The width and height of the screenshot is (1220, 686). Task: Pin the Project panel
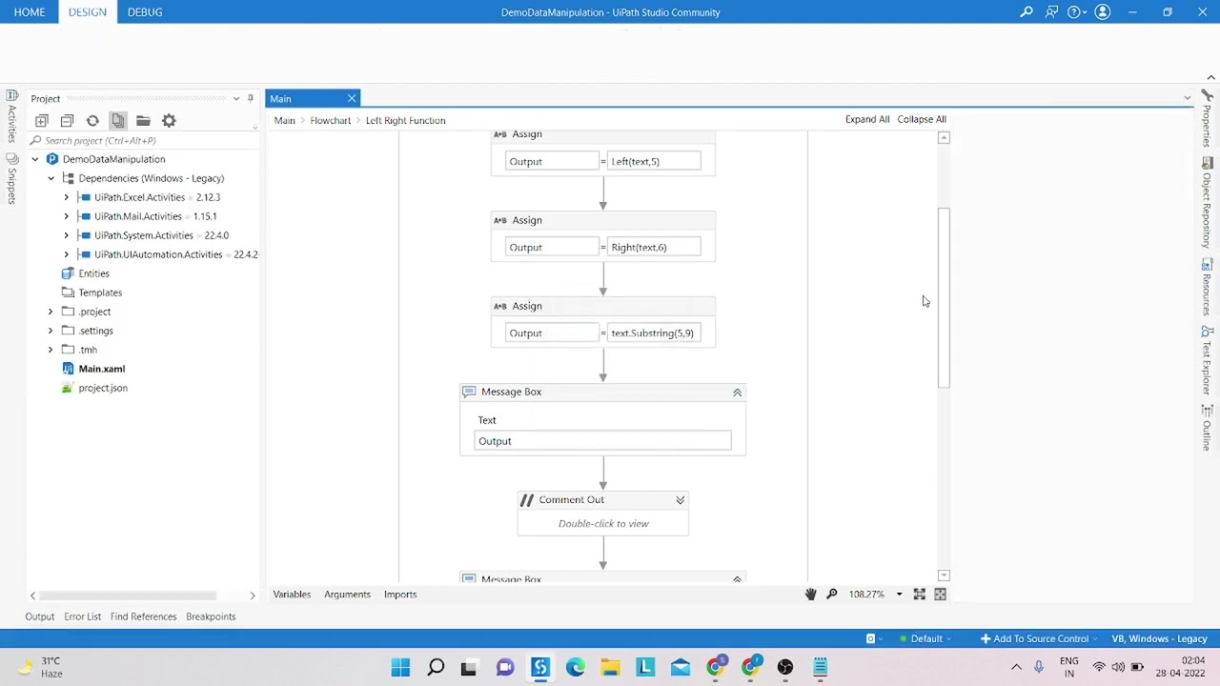coord(251,98)
